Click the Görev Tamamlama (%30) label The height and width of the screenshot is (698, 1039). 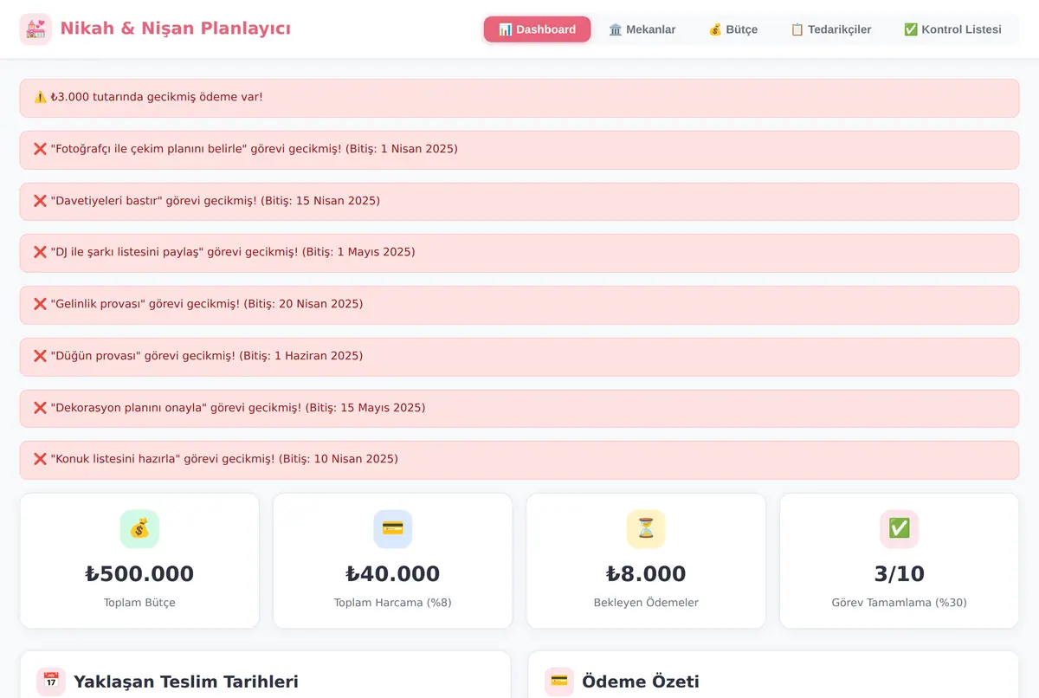(900, 603)
